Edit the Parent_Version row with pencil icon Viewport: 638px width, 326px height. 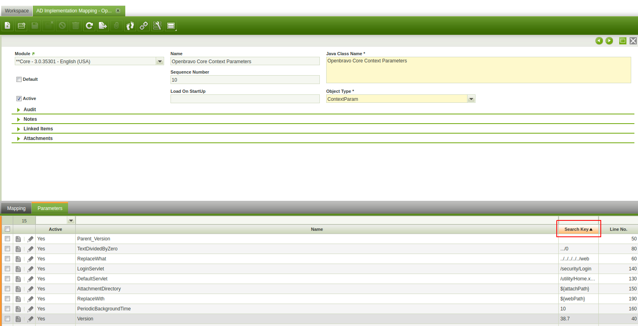(30, 239)
